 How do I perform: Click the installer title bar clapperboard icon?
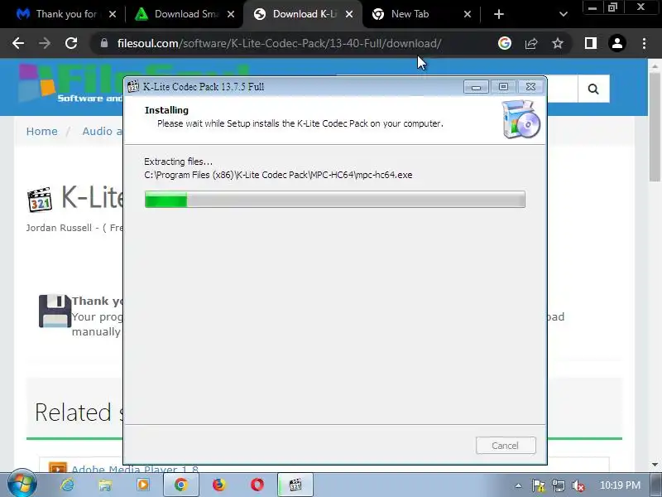(x=133, y=86)
